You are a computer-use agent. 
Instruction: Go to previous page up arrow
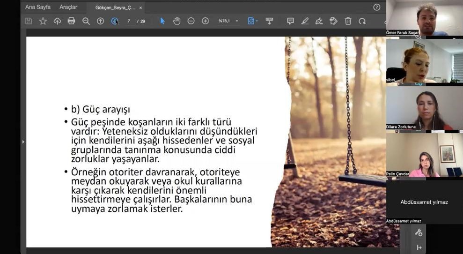100,21
